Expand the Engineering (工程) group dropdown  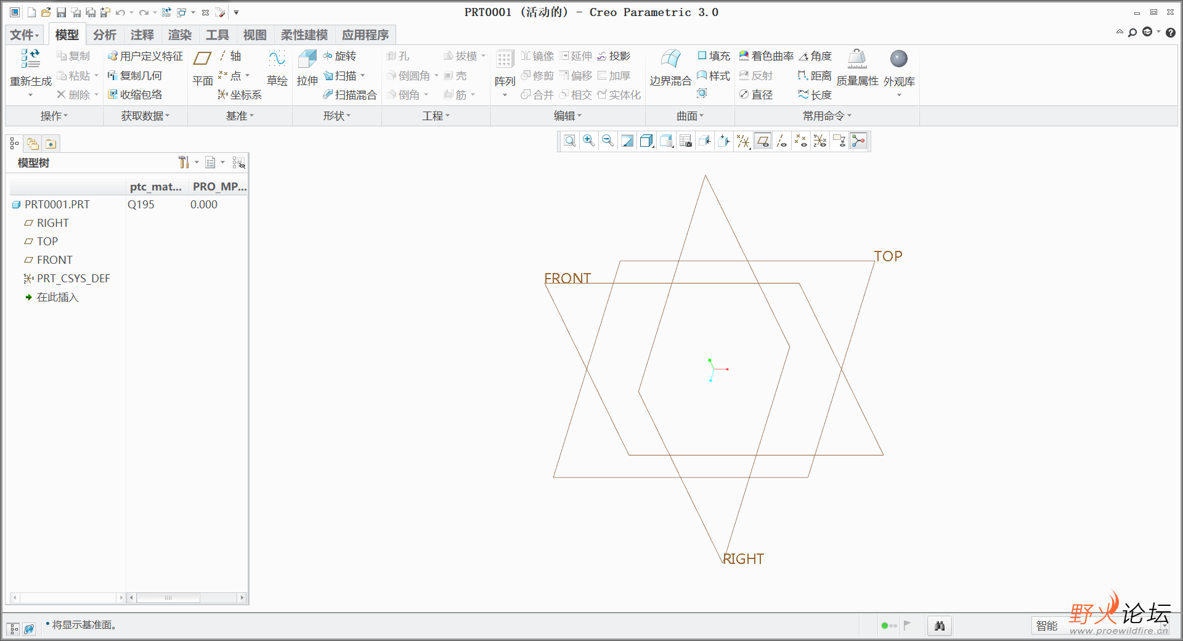[x=436, y=116]
